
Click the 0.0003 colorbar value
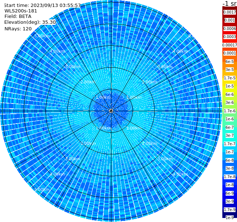point(230,37)
